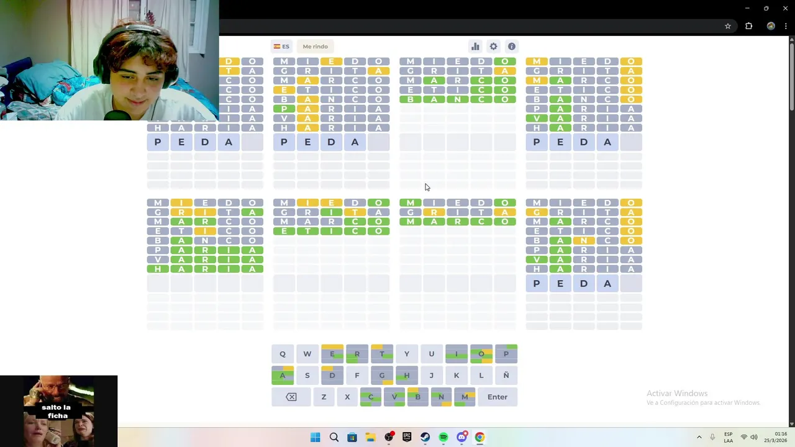The height and width of the screenshot is (447, 795).
Task: Tap the C key on the game keyboard
Action: (371, 397)
